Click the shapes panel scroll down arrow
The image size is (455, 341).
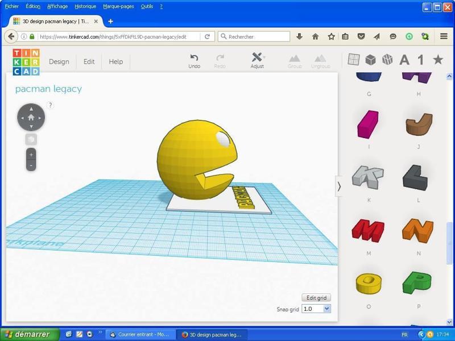449,322
